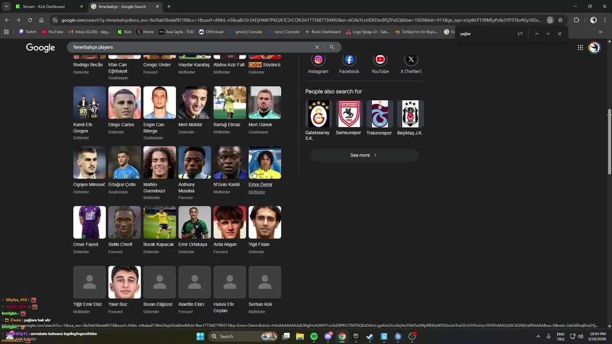
Task: Open File Explorer from the taskbar
Action: point(300,336)
